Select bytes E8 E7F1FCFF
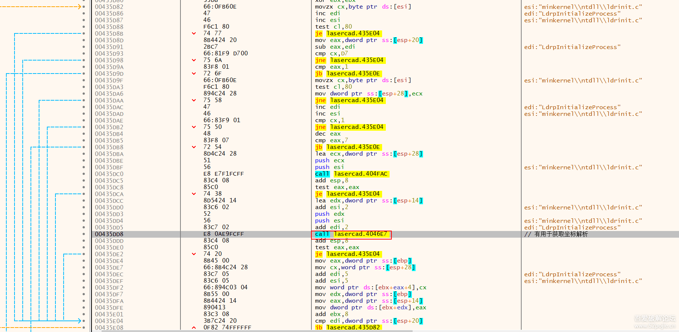Viewport: 679px width, 332px height. click(224, 174)
